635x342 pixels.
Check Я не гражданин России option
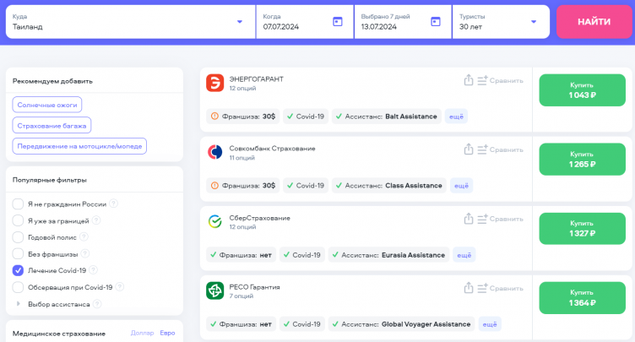pyautogui.click(x=18, y=204)
